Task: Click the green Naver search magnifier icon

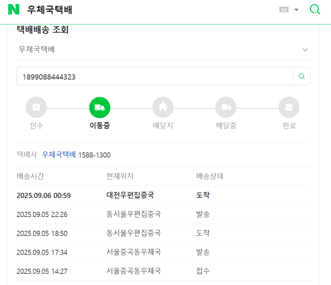Action: (x=315, y=10)
